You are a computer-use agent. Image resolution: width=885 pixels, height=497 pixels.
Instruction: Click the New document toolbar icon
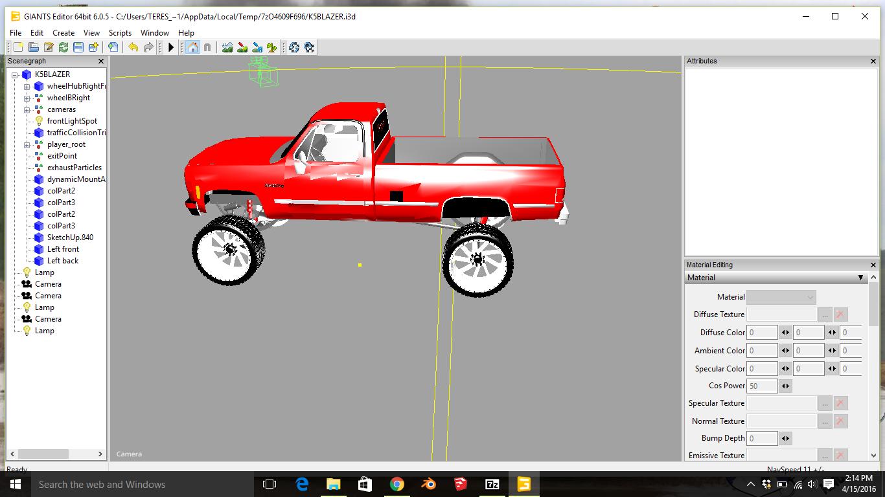[18, 47]
